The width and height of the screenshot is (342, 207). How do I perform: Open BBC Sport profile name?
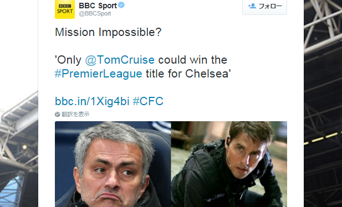coord(98,6)
